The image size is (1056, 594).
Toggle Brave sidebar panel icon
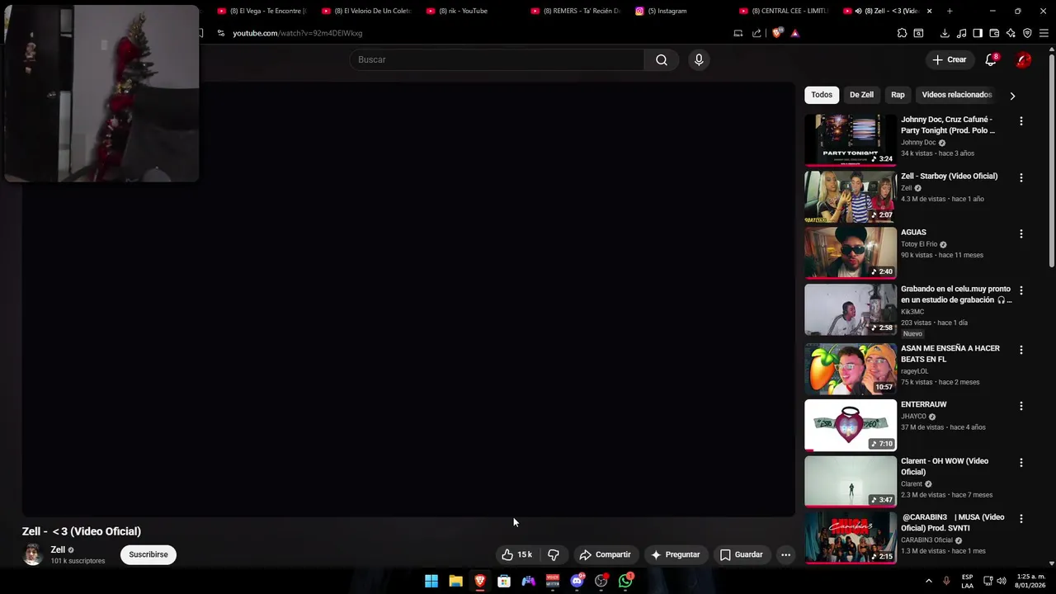(978, 33)
